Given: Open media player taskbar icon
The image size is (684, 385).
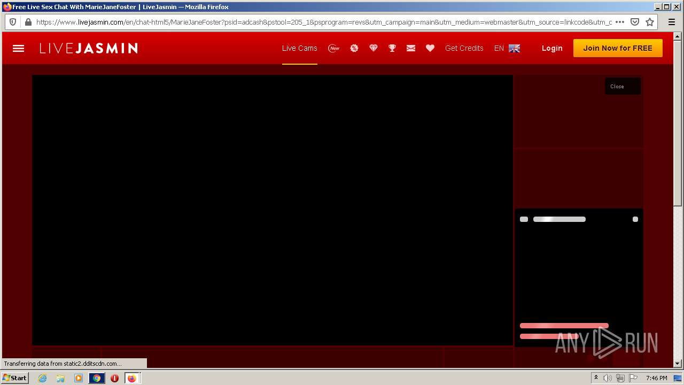Looking at the screenshot, I should point(79,378).
